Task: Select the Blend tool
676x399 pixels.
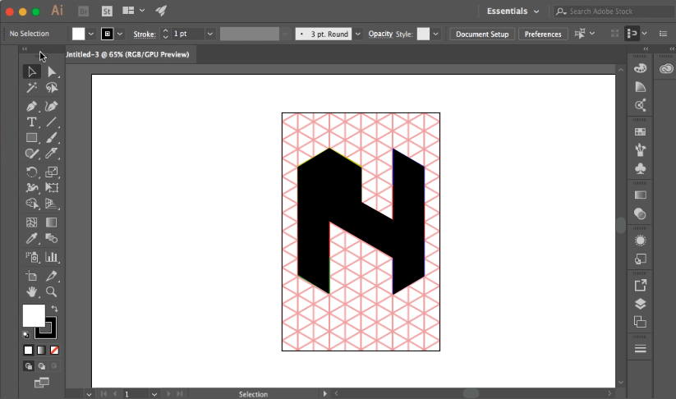Action: (x=52, y=238)
